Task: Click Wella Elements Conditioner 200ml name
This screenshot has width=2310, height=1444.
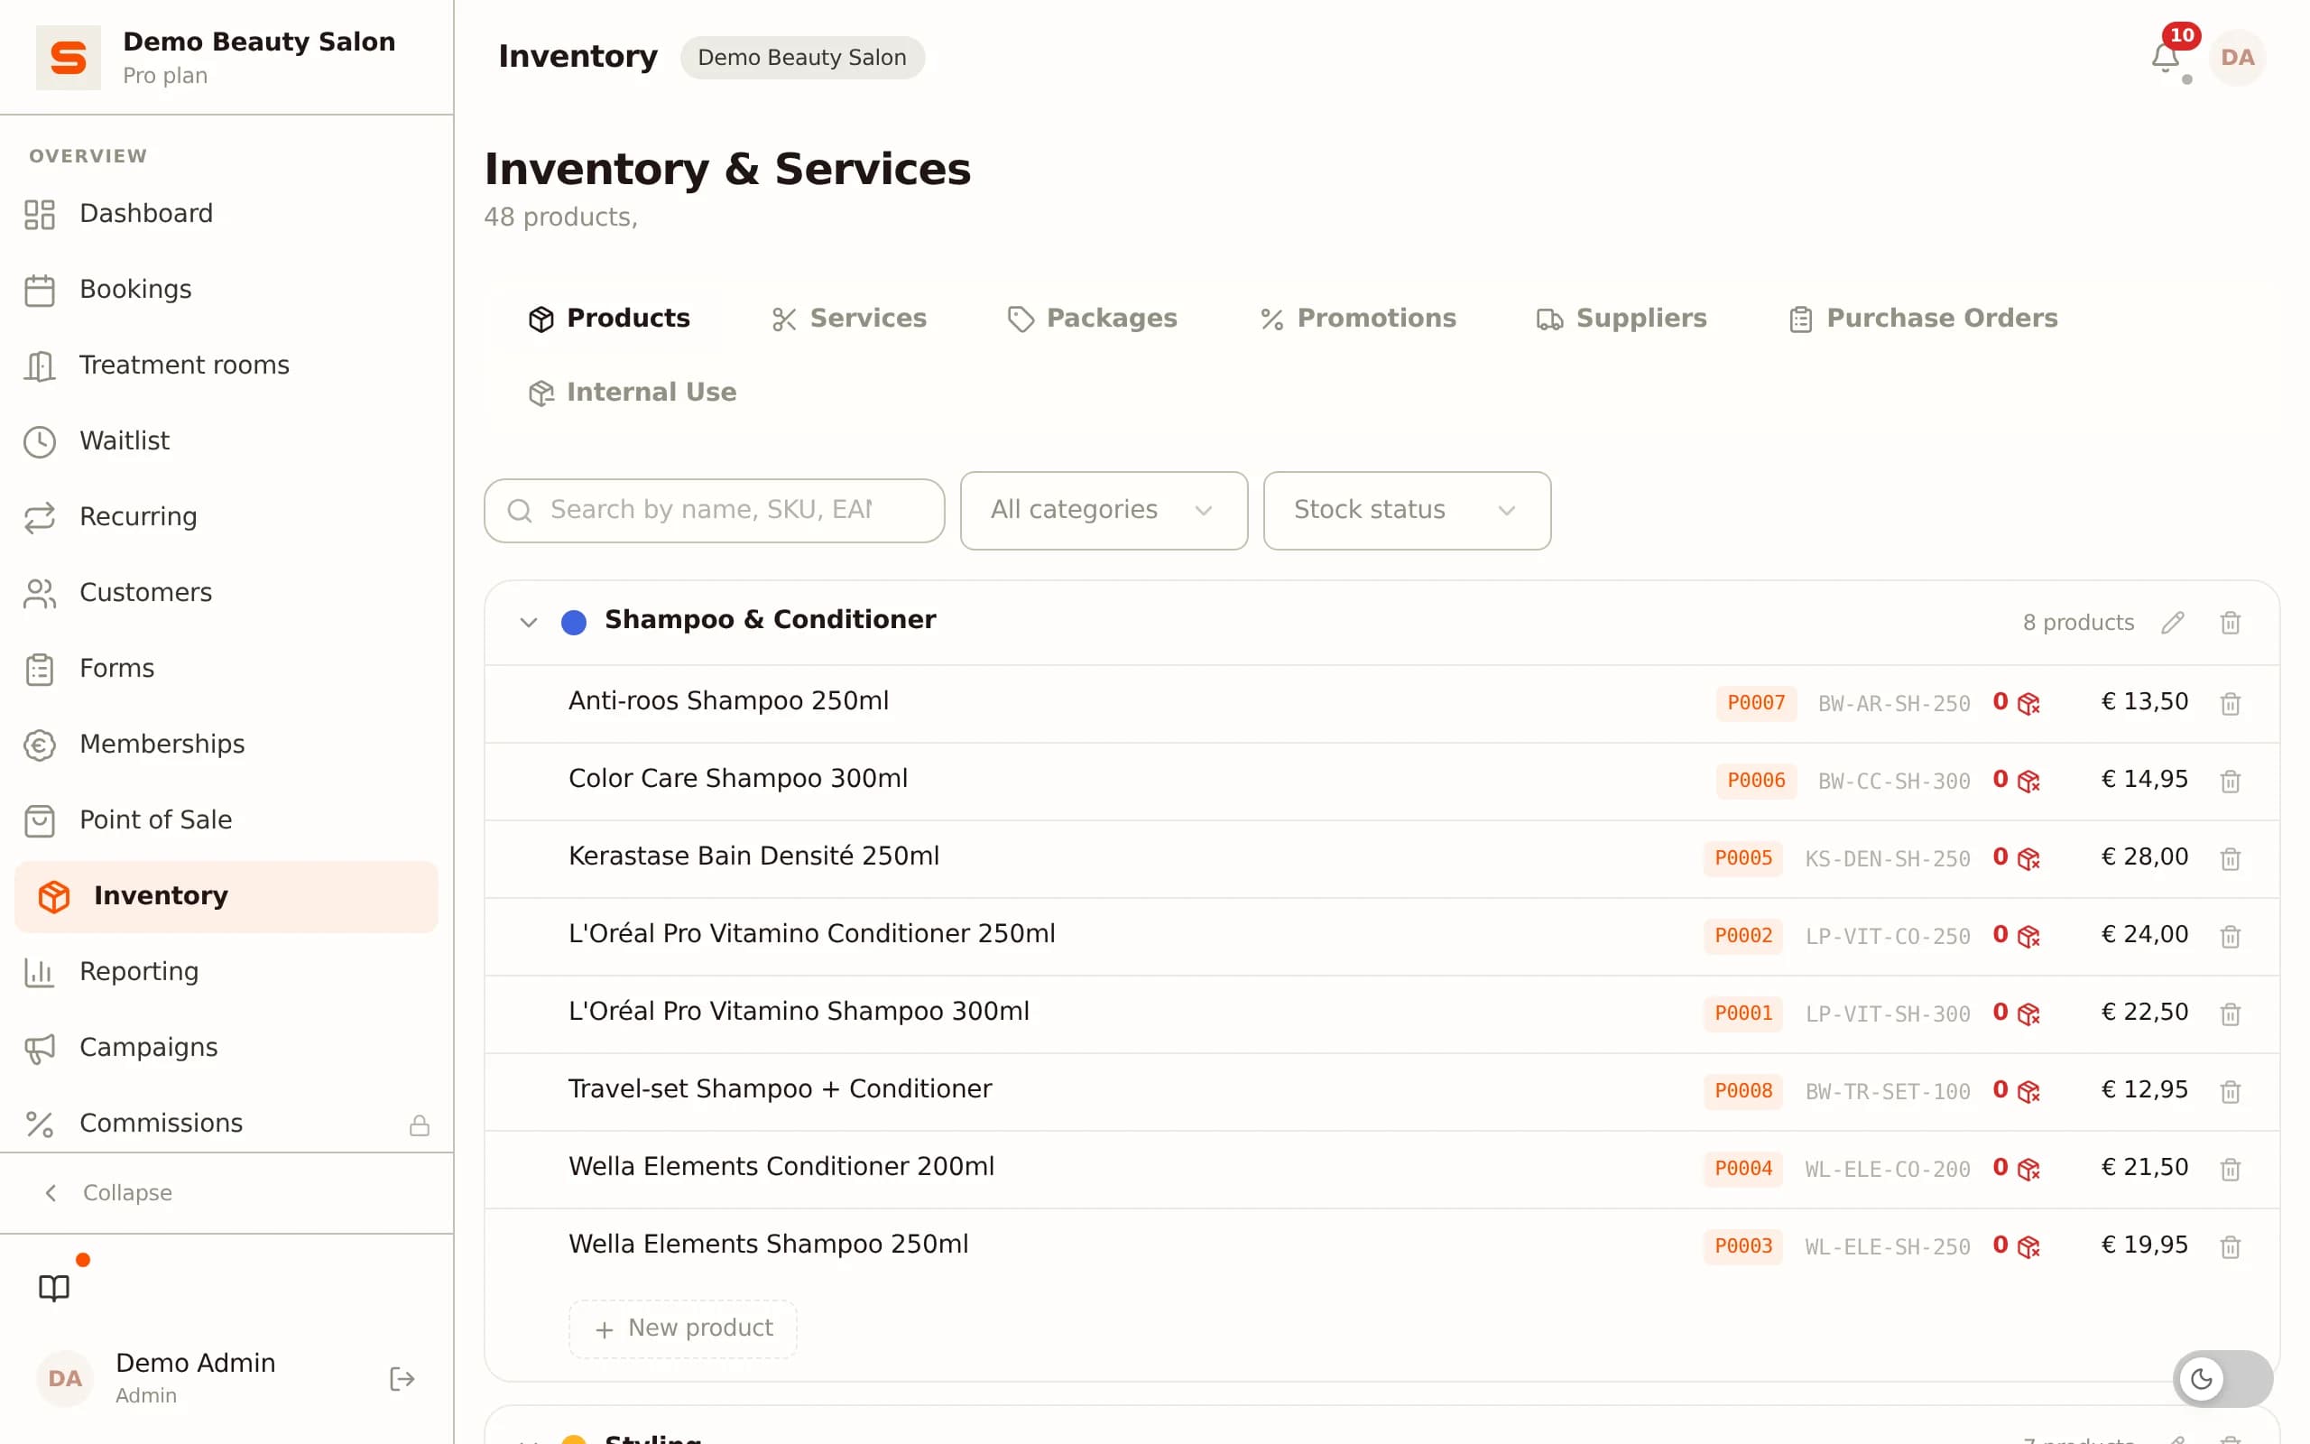Action: coord(781,1167)
